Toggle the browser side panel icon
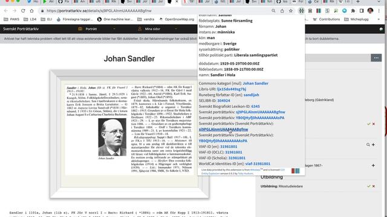The height and width of the screenshot is (217, 387). (362, 11)
